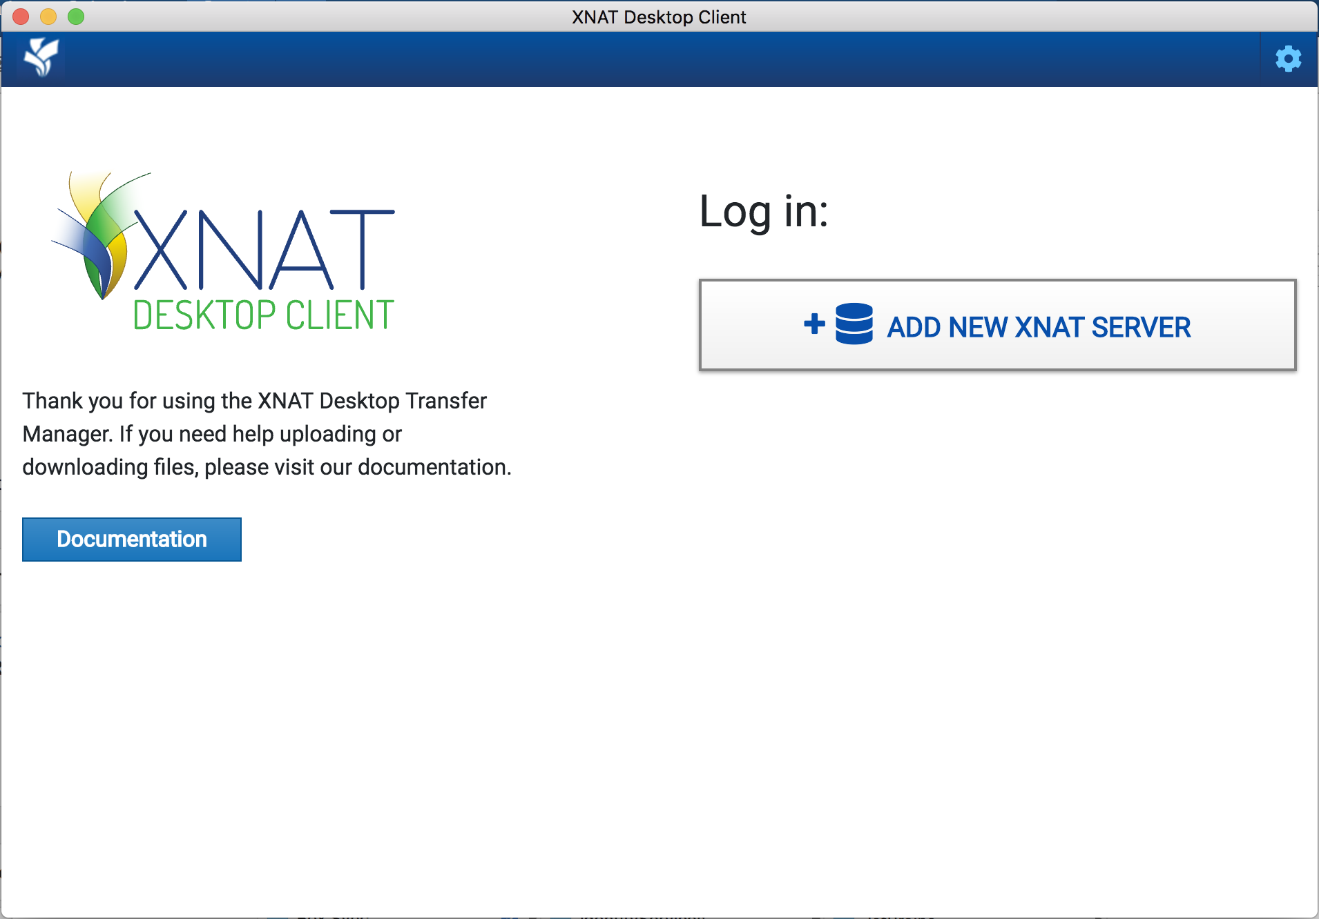Open the Documentation button
Screen dimensions: 1319x919
pos(132,540)
